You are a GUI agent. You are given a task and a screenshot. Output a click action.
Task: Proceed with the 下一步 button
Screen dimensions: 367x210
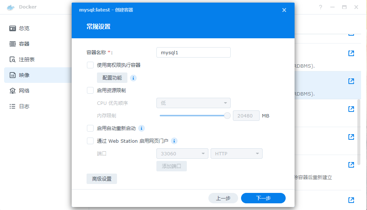[263, 198]
